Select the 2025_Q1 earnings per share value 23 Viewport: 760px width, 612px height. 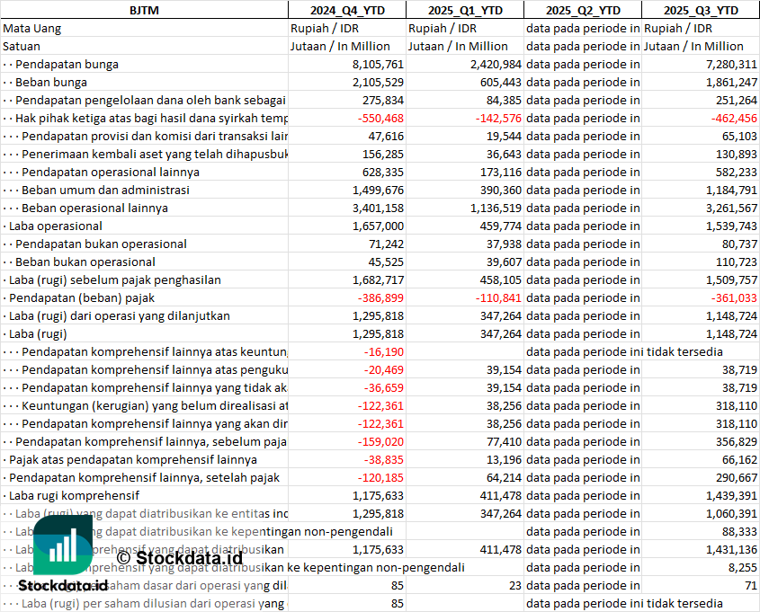click(x=515, y=585)
